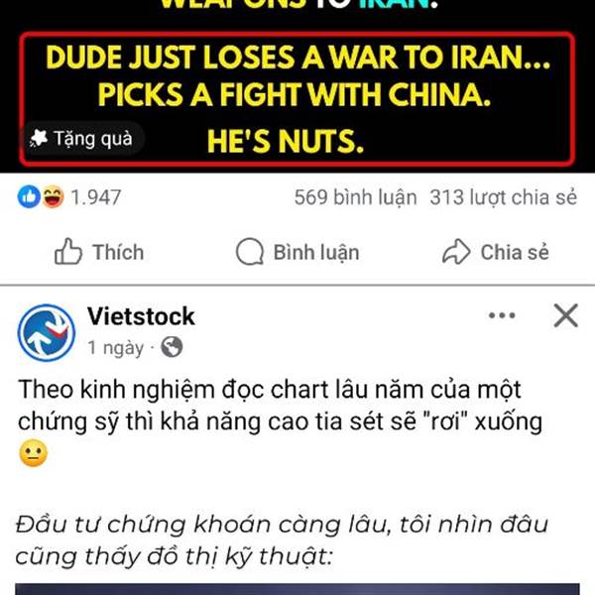Hide the Vietstock post with X
Screen dimensions: 595x595
click(566, 315)
